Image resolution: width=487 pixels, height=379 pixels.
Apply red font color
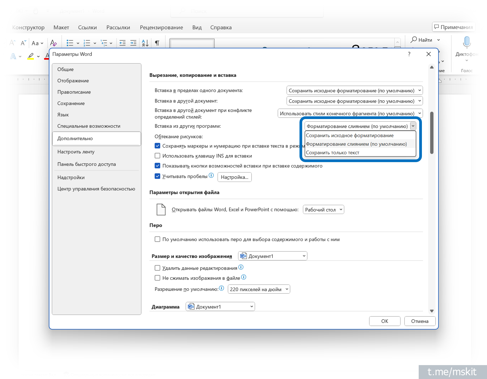[x=47, y=56]
